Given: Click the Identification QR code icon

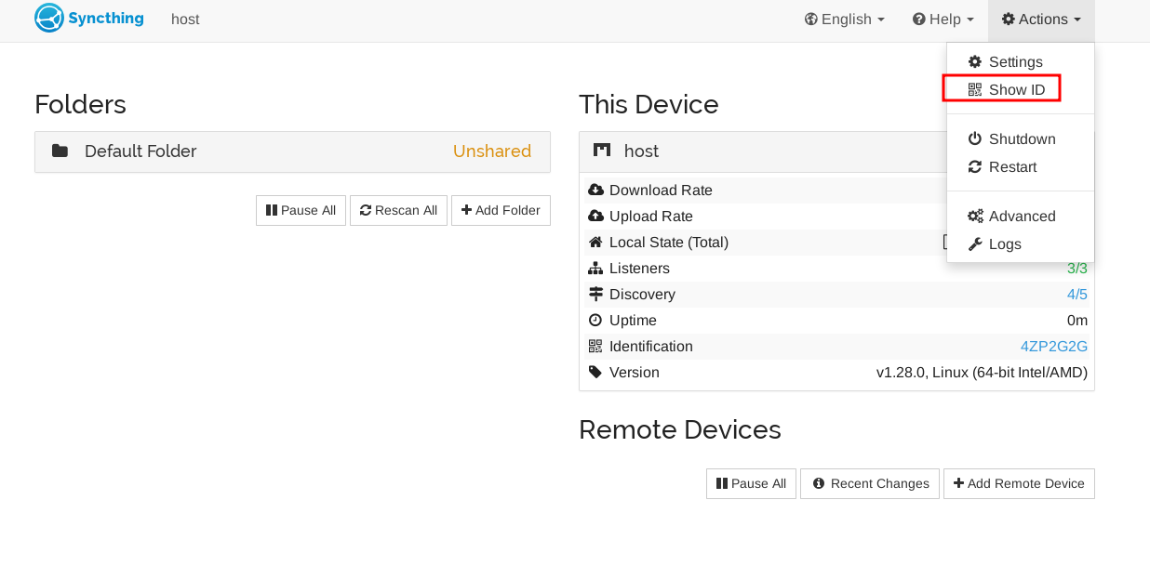Looking at the screenshot, I should [x=595, y=347].
